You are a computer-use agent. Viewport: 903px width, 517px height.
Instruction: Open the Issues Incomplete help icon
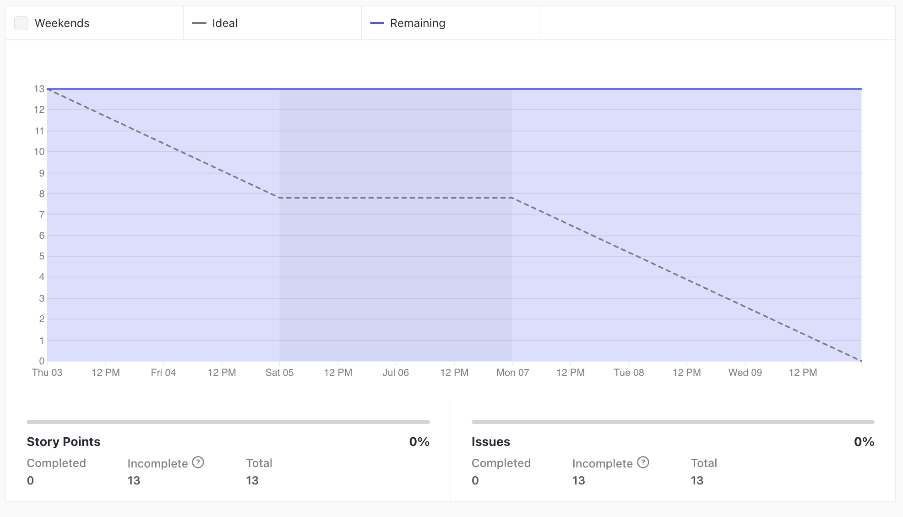[643, 462]
